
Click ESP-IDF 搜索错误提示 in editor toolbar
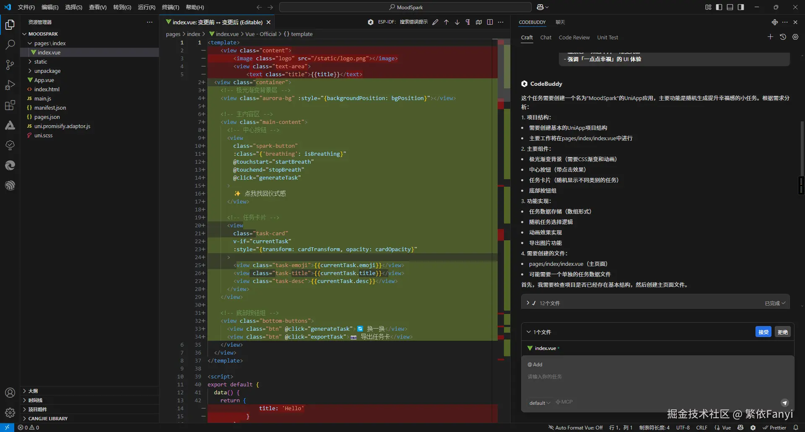click(x=402, y=22)
